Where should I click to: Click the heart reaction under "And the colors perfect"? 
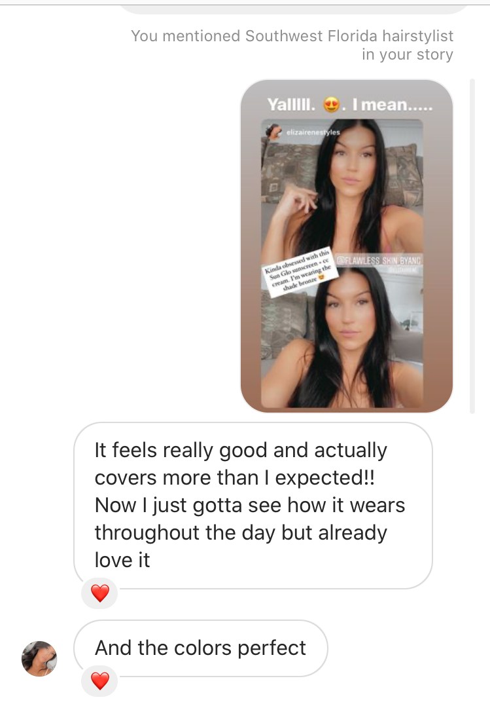[x=99, y=680]
